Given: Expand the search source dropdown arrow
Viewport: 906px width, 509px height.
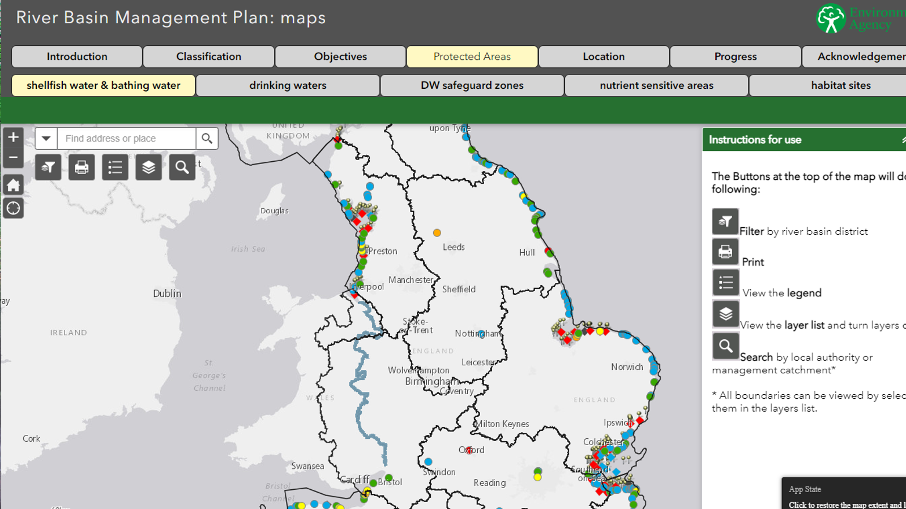Looking at the screenshot, I should [46, 139].
